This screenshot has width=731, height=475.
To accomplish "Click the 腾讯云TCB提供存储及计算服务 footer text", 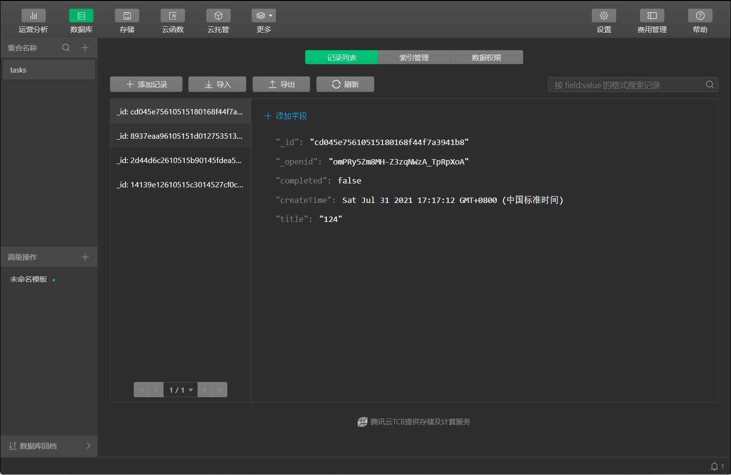I will pyautogui.click(x=420, y=422).
